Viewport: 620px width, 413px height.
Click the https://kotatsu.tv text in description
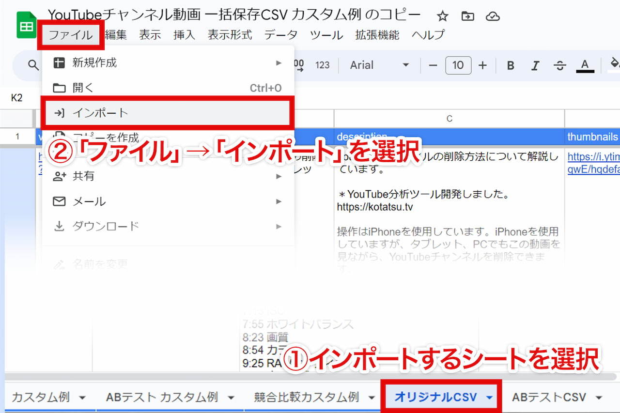375,207
